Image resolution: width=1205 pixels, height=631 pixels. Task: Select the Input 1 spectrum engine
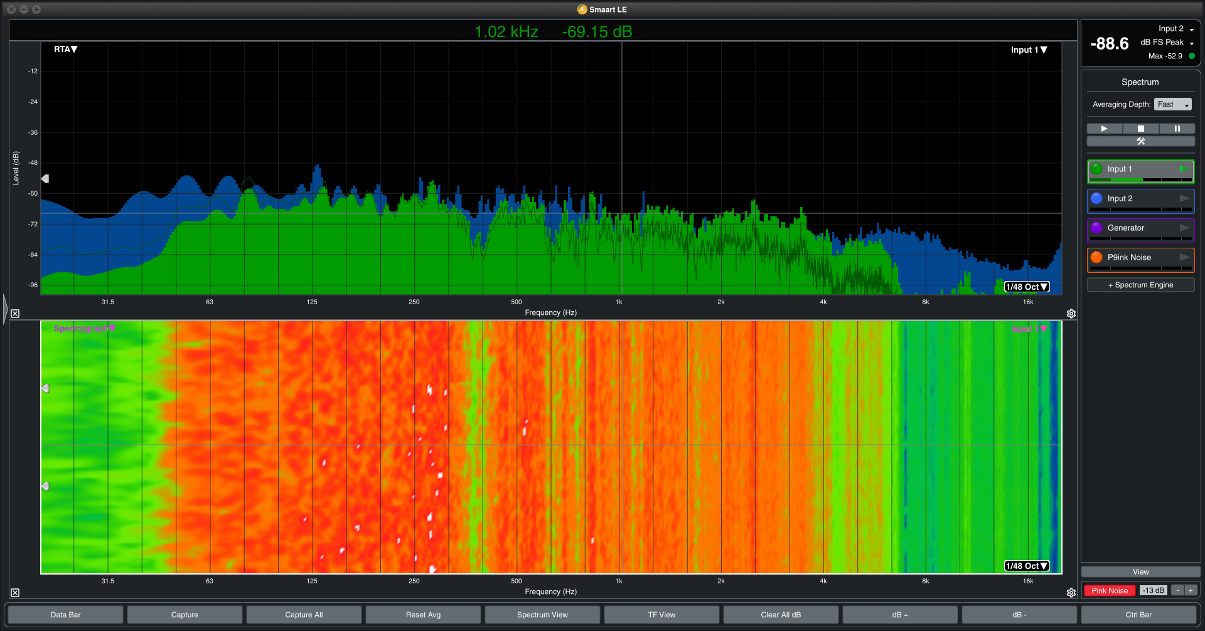[1140, 171]
